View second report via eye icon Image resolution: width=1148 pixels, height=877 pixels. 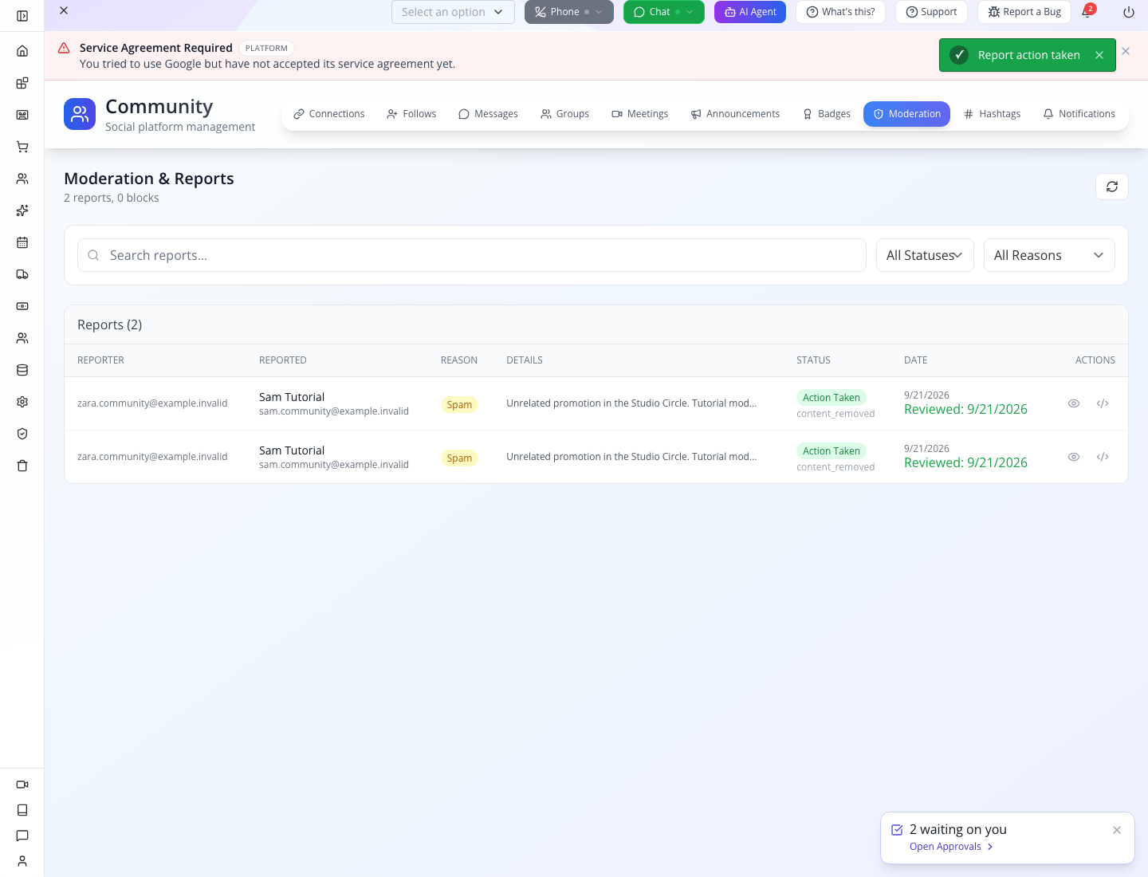(1074, 457)
